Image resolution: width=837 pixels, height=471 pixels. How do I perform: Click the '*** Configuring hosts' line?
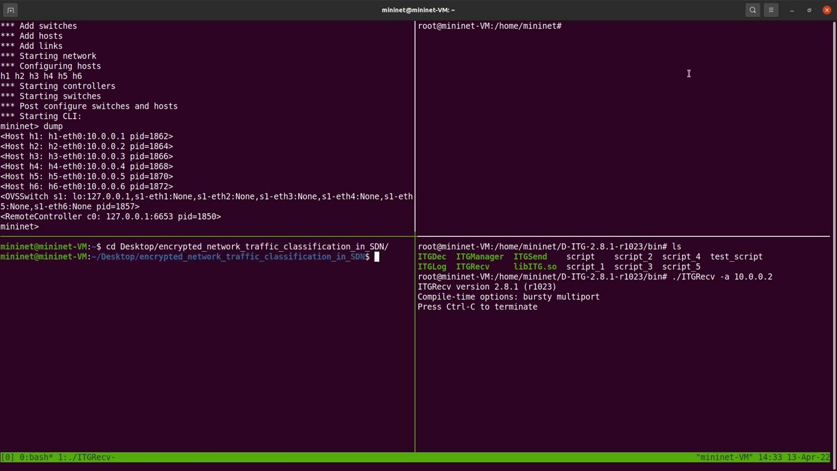coord(50,66)
